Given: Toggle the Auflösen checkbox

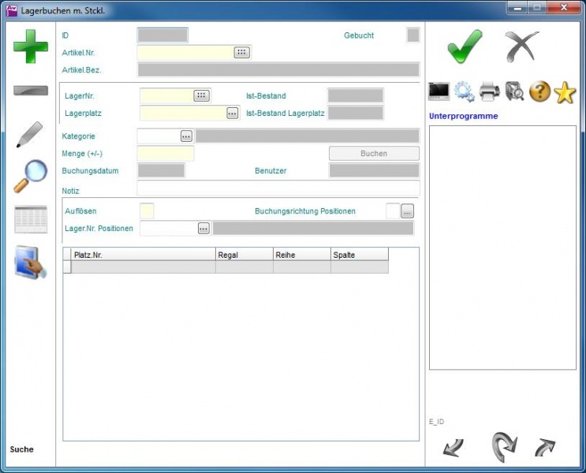Looking at the screenshot, I should click(147, 211).
